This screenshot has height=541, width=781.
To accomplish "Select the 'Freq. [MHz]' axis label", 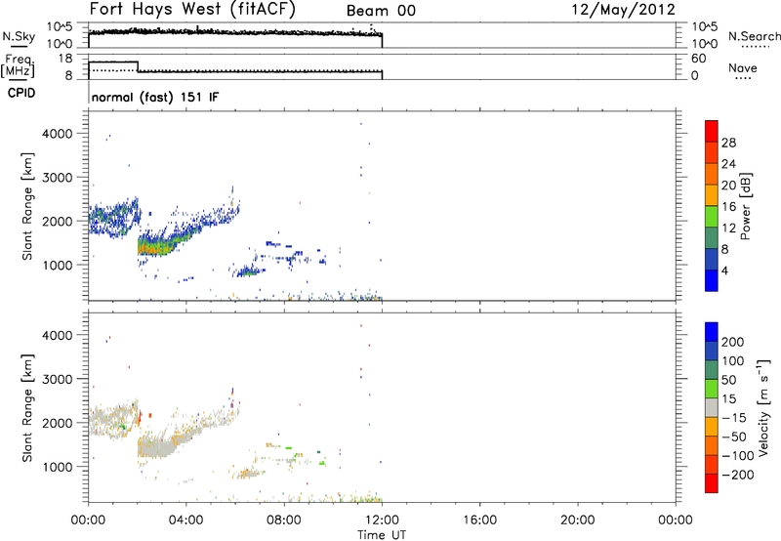I will (x=19, y=65).
